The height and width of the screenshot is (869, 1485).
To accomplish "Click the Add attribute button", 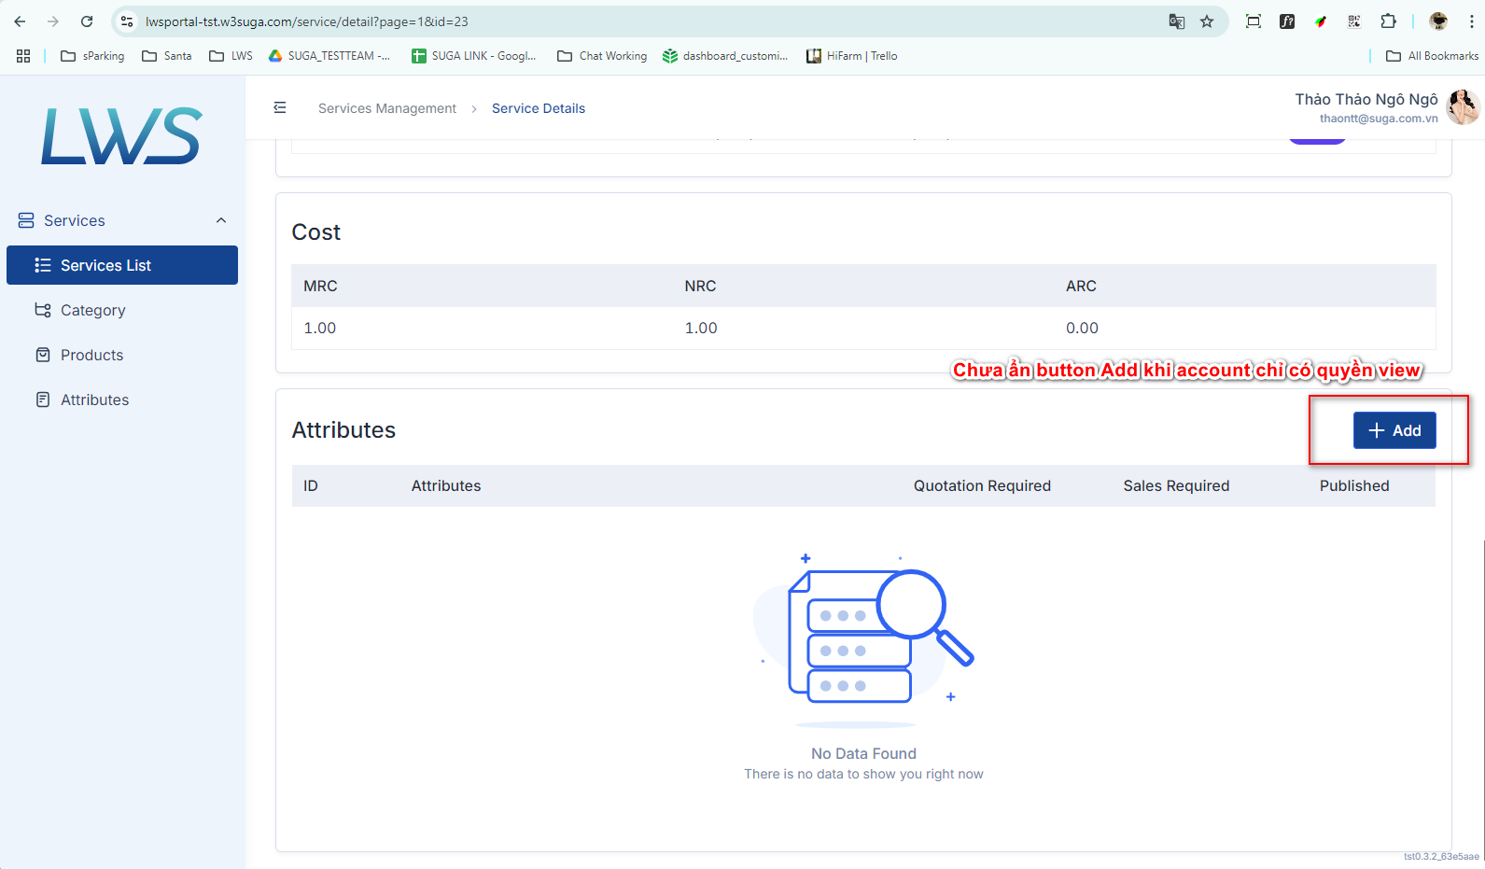I will [1394, 430].
